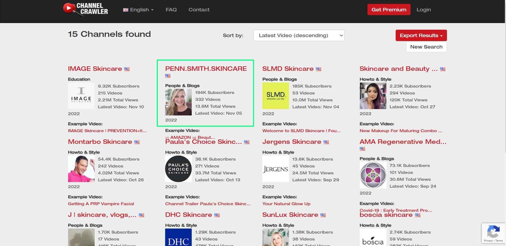506x246 pixels.
Task: Open the IMAGE Skincare channel link
Action: pyautogui.click(x=95, y=69)
